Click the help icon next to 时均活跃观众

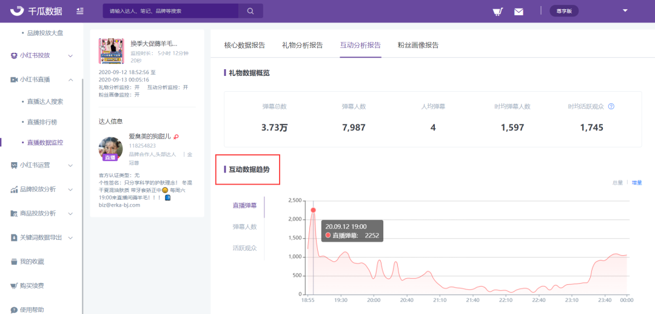(x=611, y=106)
